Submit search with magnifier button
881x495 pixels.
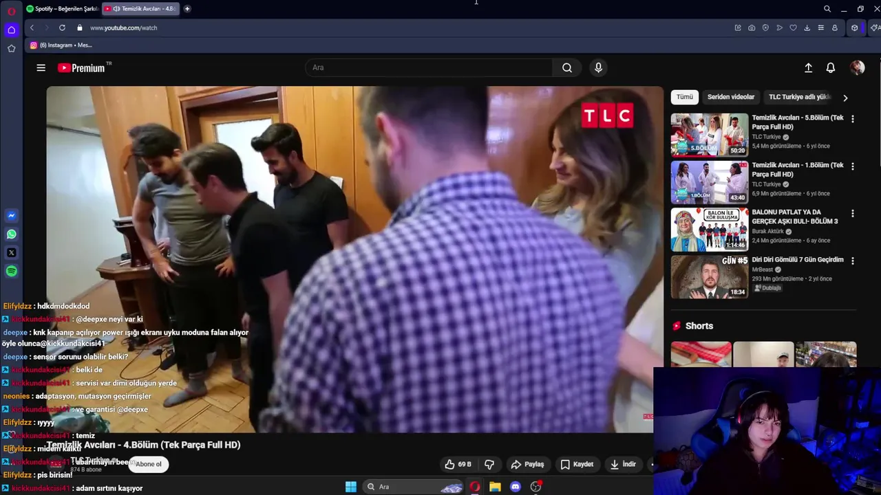(x=567, y=67)
